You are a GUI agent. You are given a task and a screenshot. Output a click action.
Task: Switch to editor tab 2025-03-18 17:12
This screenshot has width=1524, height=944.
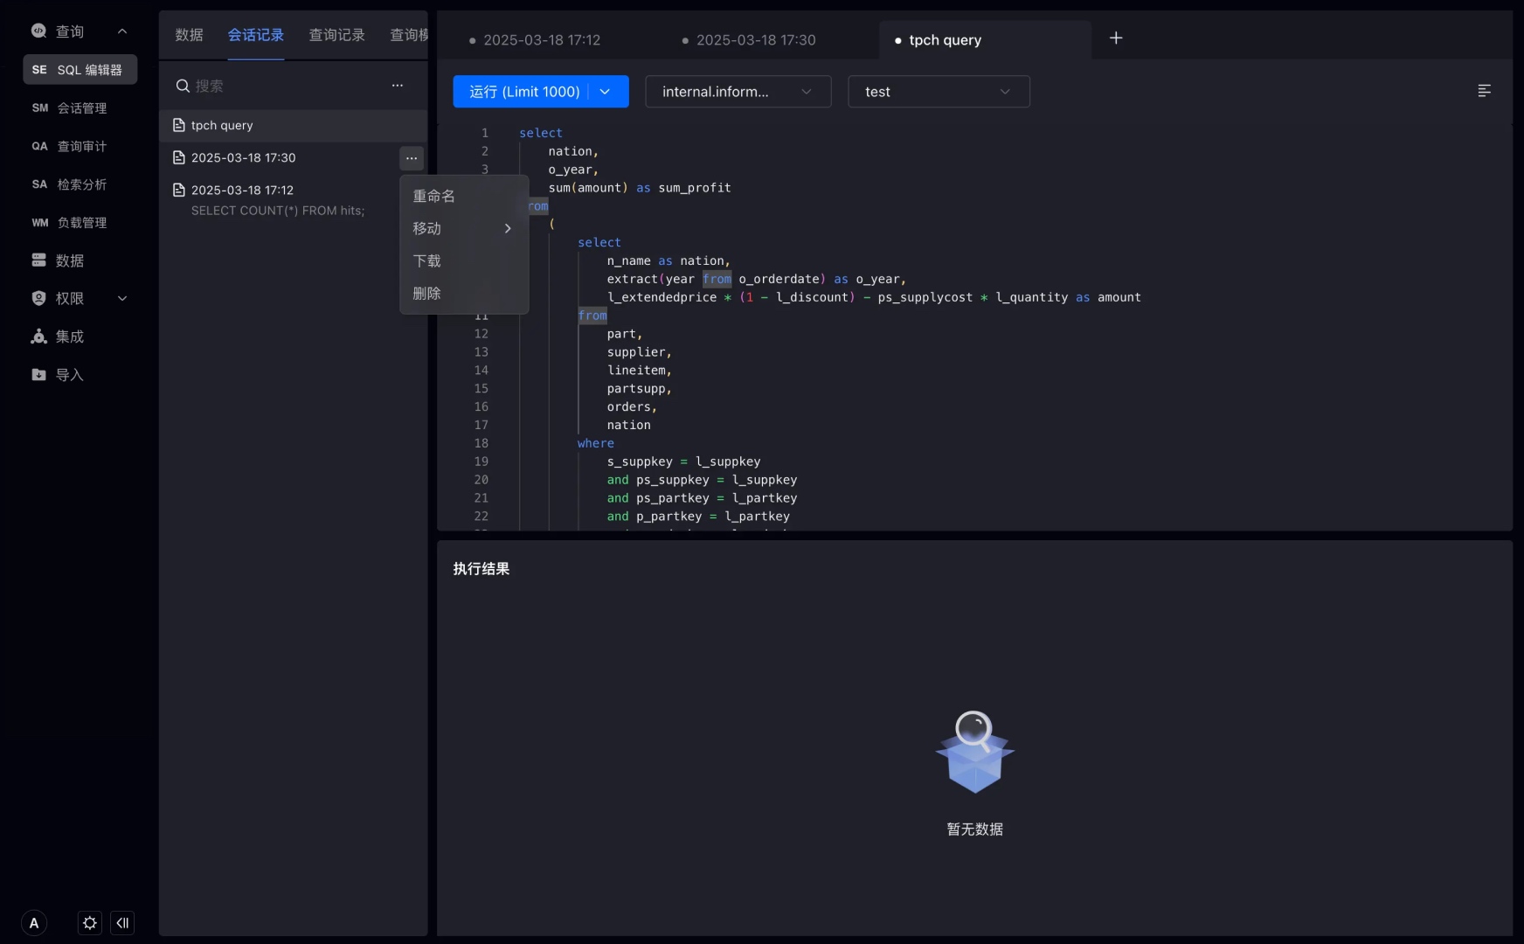coord(542,40)
